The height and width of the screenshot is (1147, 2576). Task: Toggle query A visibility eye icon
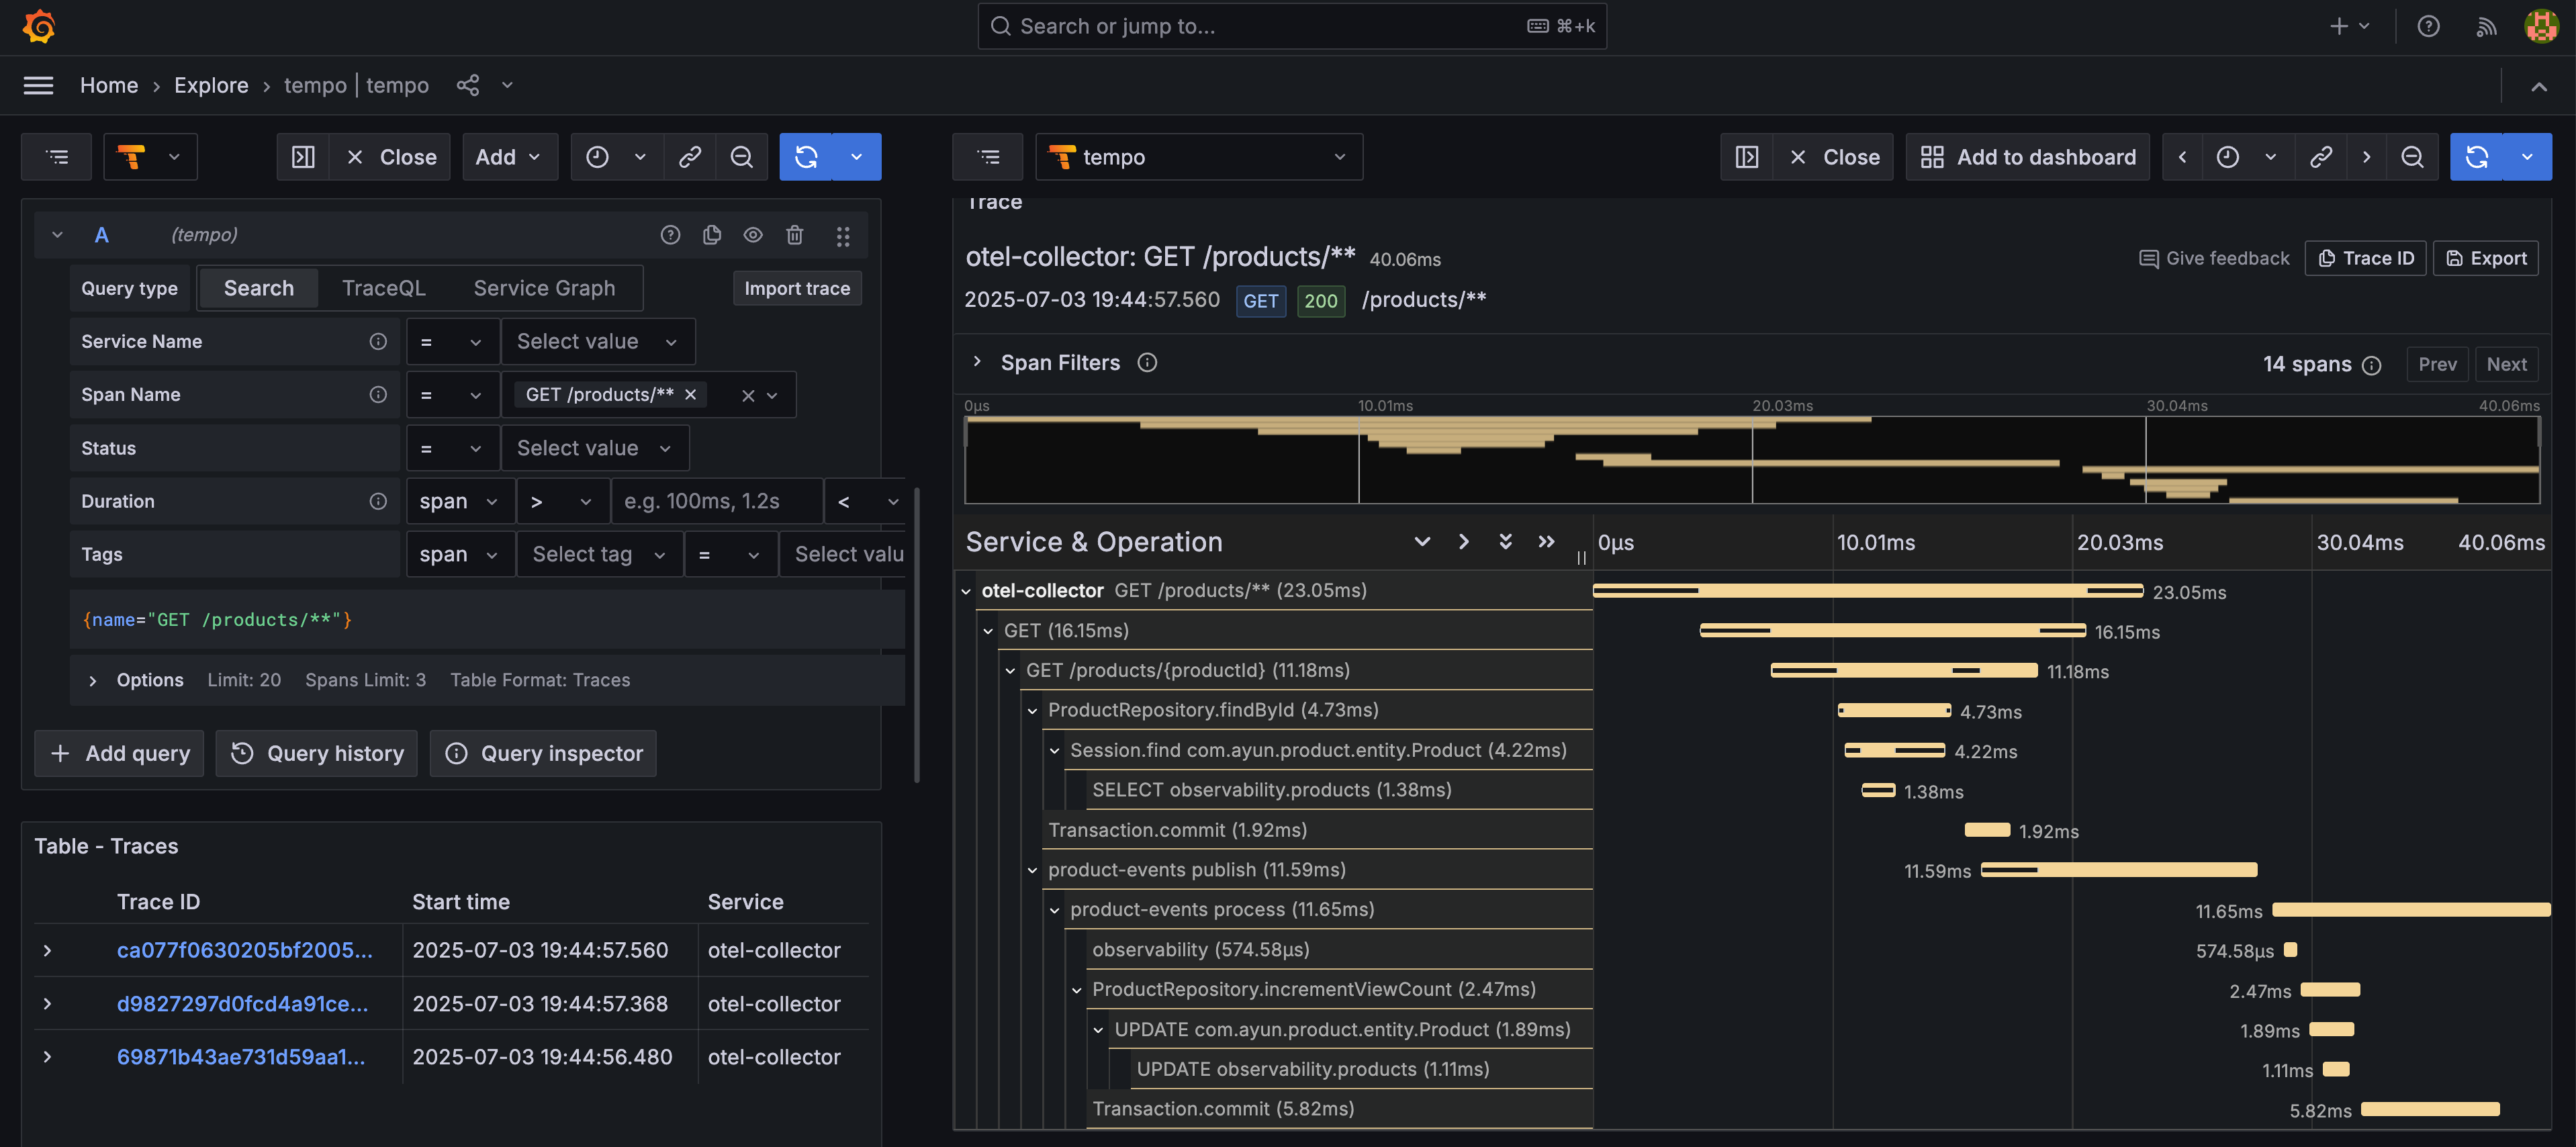pos(753,235)
